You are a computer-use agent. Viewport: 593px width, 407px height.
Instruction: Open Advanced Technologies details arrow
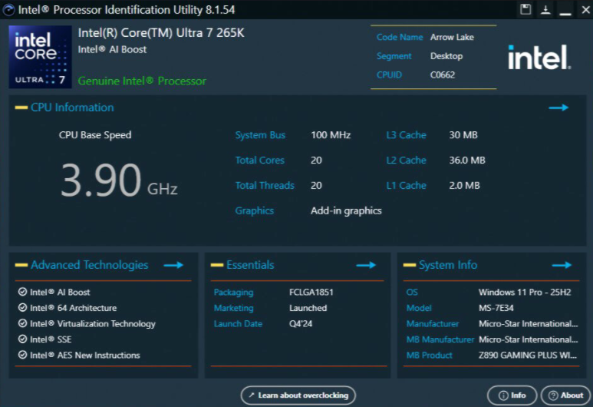point(173,265)
